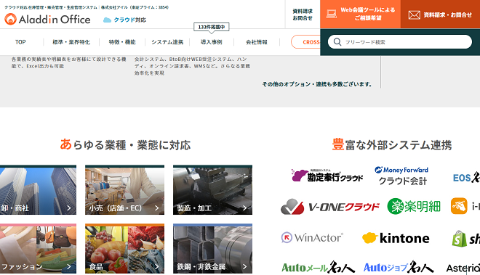This screenshot has width=480, height=275.
Task: Go to the システム連携 menu item
Action: pyautogui.click(x=167, y=42)
